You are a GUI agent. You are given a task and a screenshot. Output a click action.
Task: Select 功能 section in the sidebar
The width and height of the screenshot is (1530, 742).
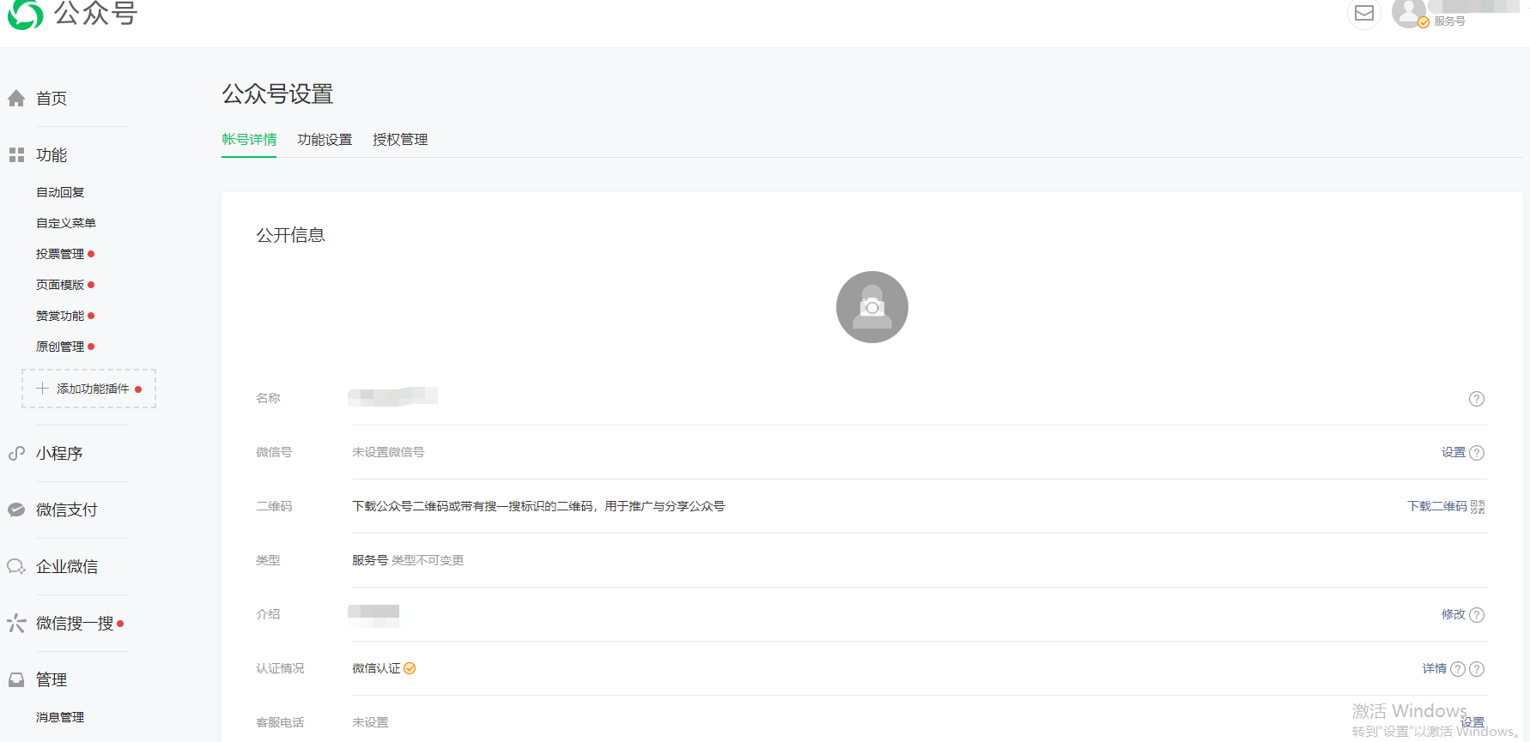click(52, 155)
